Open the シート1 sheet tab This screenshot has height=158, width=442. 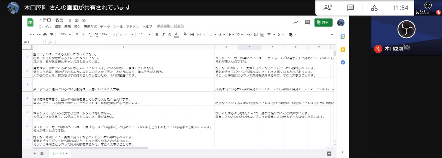pyautogui.click(x=60, y=153)
